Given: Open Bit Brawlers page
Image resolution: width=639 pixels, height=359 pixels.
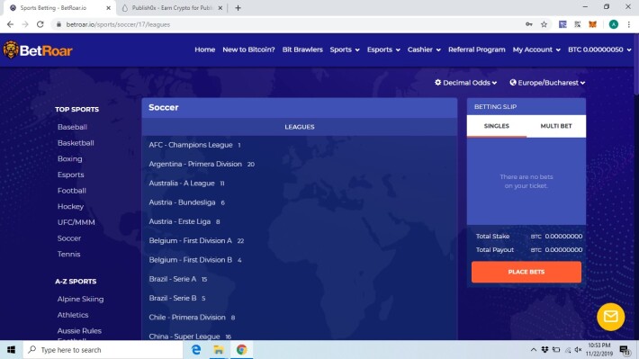Looking at the screenshot, I should point(302,49).
